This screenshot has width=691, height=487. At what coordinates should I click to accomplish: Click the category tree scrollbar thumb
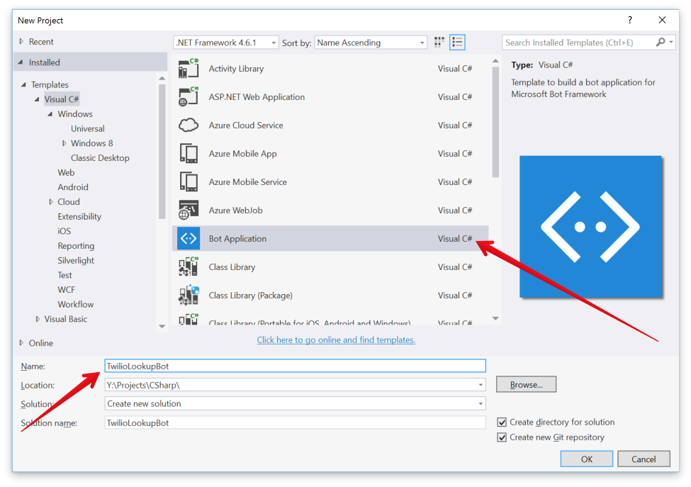(x=162, y=151)
